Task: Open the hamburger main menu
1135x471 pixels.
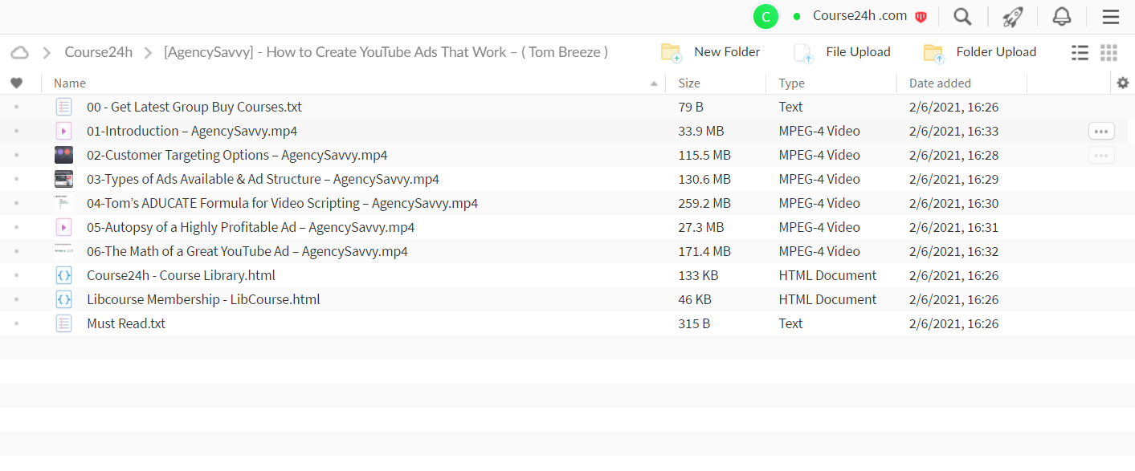Action: (x=1111, y=16)
